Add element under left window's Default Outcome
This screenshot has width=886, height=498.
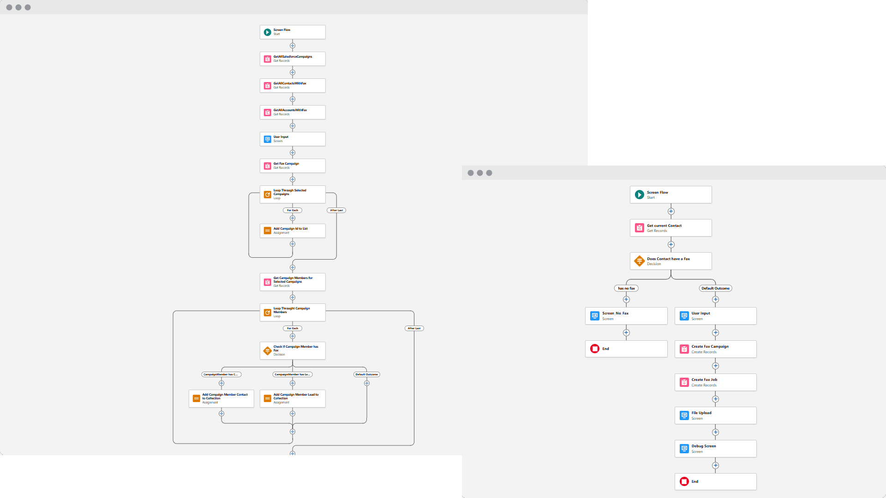pyautogui.click(x=367, y=383)
